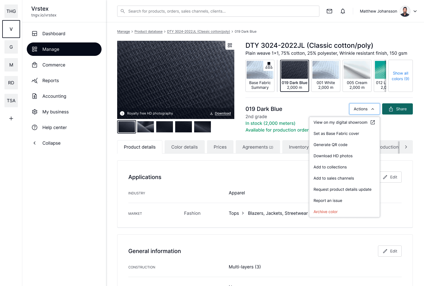Switch to the Product details tab
This screenshot has width=424, height=286.
point(140,147)
